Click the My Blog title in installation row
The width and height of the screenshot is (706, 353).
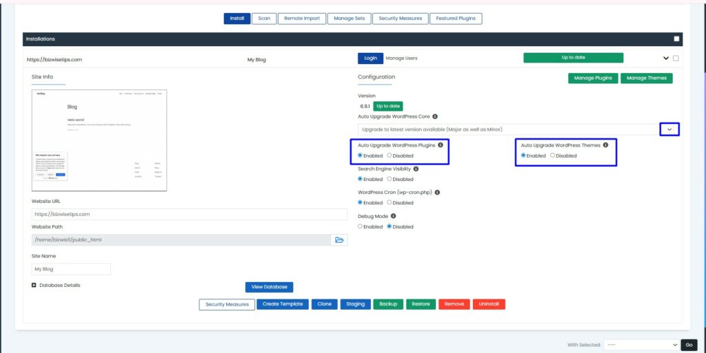[x=256, y=59]
